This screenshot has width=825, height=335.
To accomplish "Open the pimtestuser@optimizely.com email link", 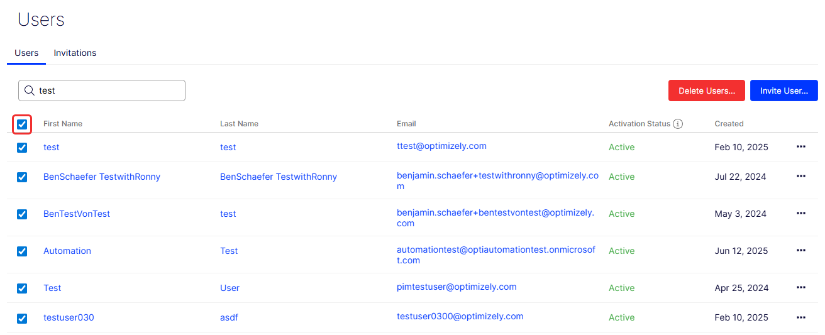I will (457, 287).
